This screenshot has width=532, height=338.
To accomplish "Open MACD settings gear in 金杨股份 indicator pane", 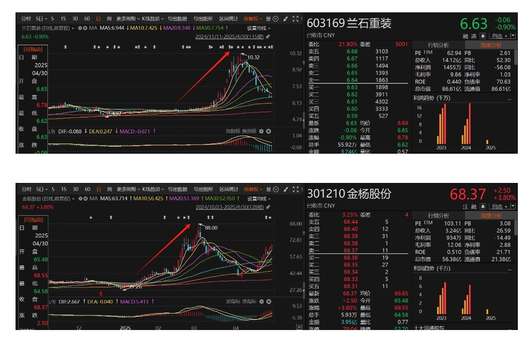I will click(x=262, y=302).
